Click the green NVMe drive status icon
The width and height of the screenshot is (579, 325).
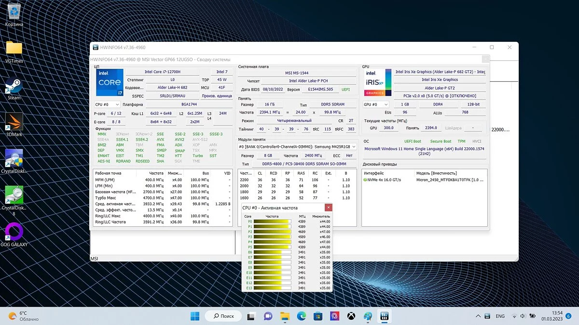(x=365, y=180)
